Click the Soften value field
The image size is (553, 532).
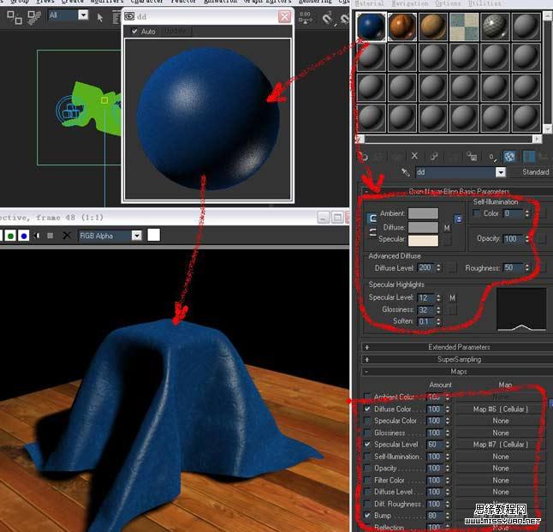coord(426,321)
